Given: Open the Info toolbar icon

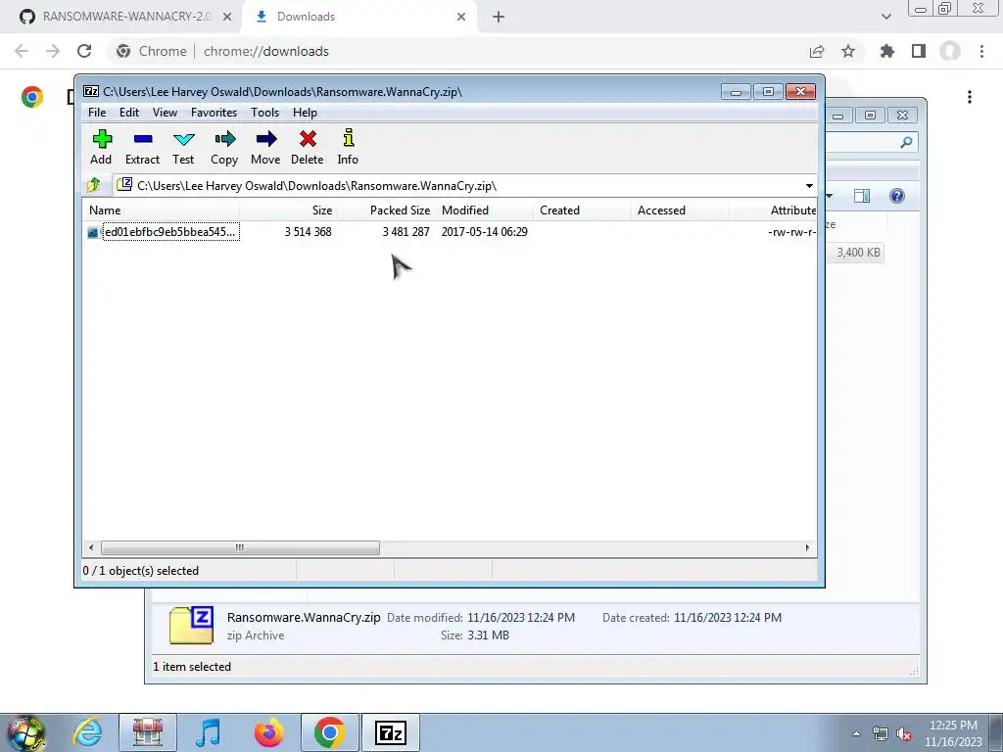Looking at the screenshot, I should click(348, 147).
